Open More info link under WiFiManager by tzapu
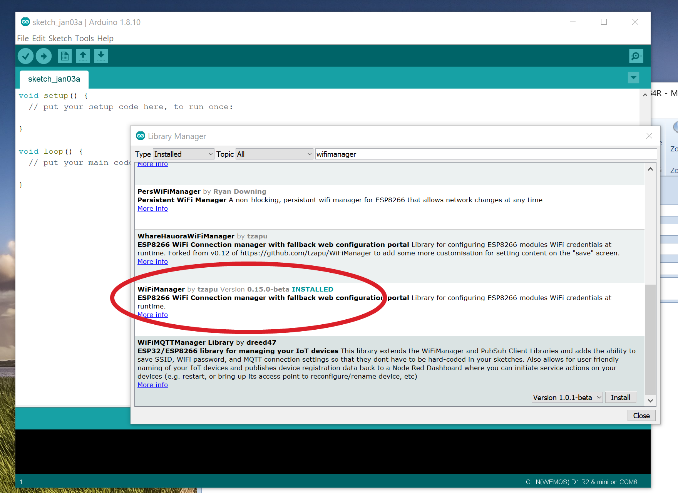 153,315
